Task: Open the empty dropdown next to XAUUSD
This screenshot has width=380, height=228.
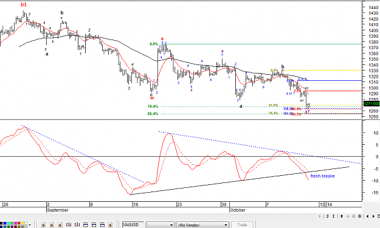Action: 160,225
